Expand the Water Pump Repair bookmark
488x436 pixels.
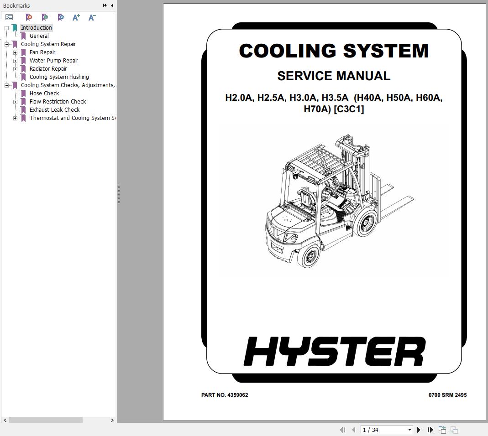[15, 61]
